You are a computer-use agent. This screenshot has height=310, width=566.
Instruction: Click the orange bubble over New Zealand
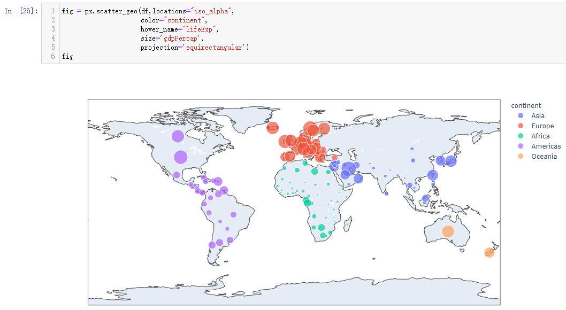click(489, 252)
